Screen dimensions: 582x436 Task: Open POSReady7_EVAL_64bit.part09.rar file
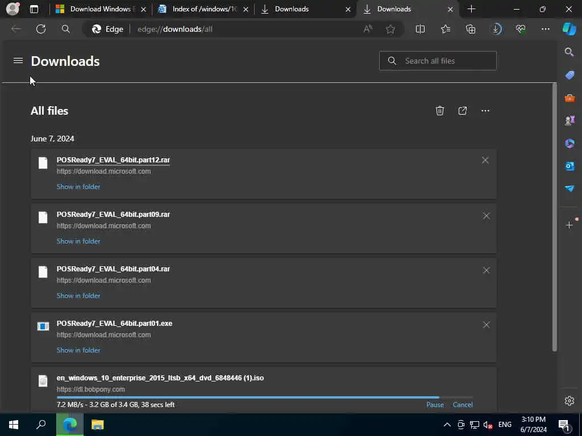(113, 214)
